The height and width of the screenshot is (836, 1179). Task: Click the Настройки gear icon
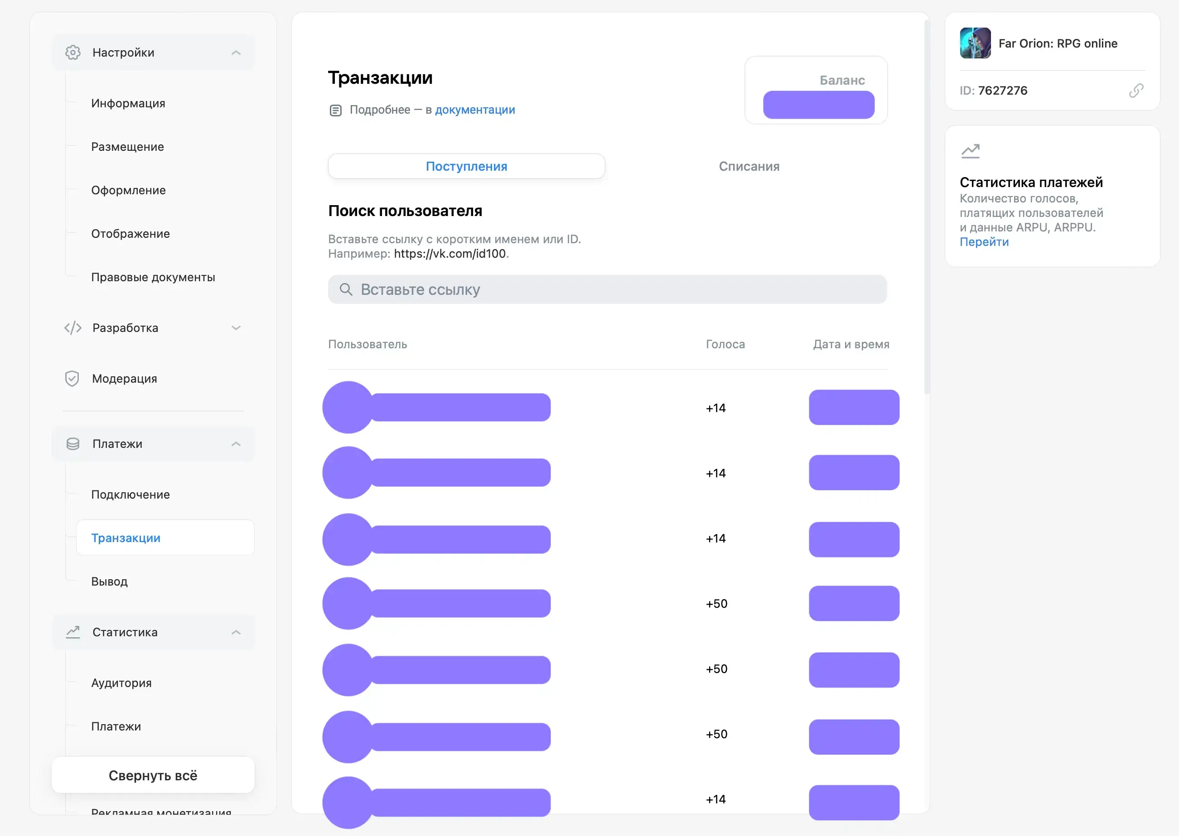(x=72, y=53)
